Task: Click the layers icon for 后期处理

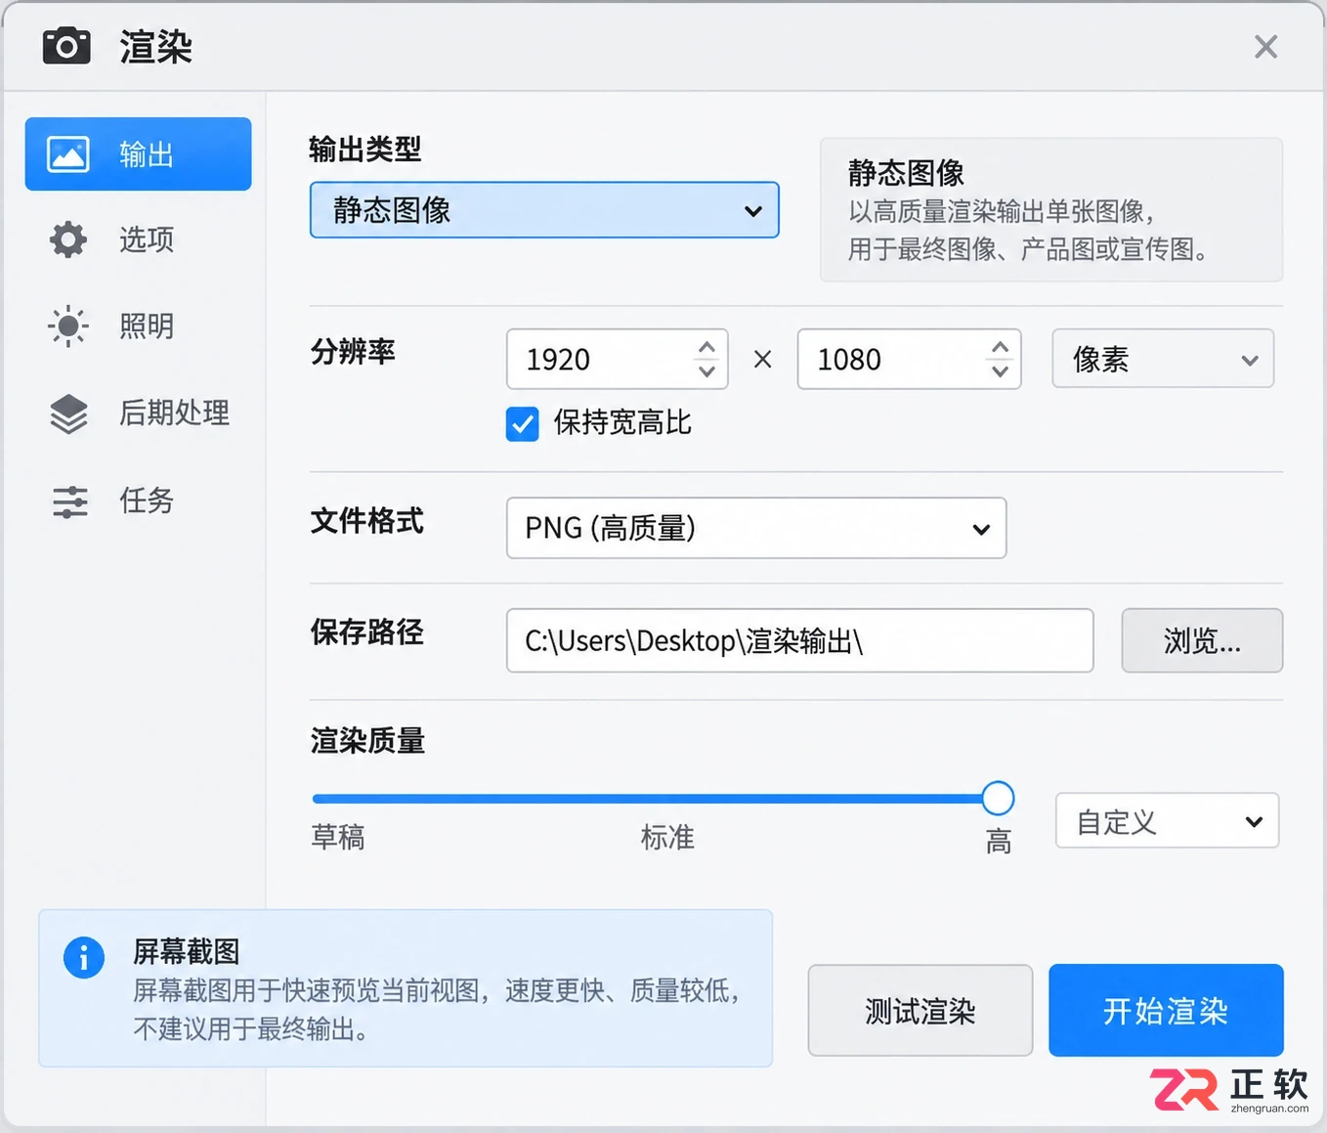Action: click(68, 414)
